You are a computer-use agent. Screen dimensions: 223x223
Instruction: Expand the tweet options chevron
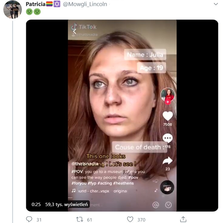click(216, 4)
